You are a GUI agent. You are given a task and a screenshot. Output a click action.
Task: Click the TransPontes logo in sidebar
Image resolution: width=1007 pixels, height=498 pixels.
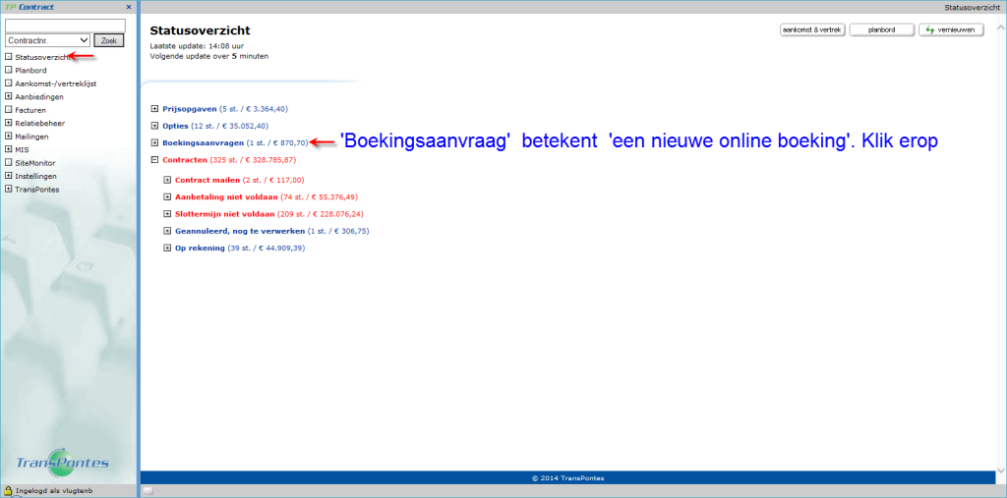63,463
